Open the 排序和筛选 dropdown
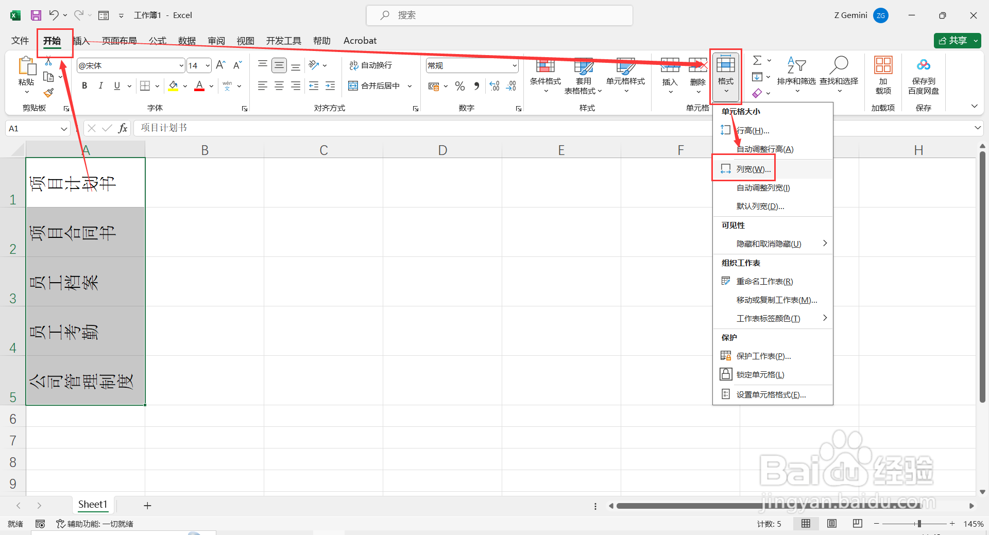Viewport: 989px width, 535px height. click(x=796, y=76)
